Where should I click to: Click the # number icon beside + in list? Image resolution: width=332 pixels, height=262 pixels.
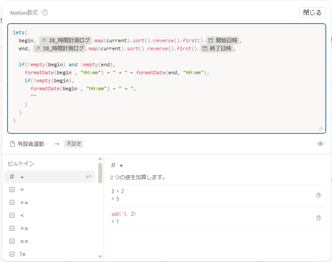[x=12, y=177]
